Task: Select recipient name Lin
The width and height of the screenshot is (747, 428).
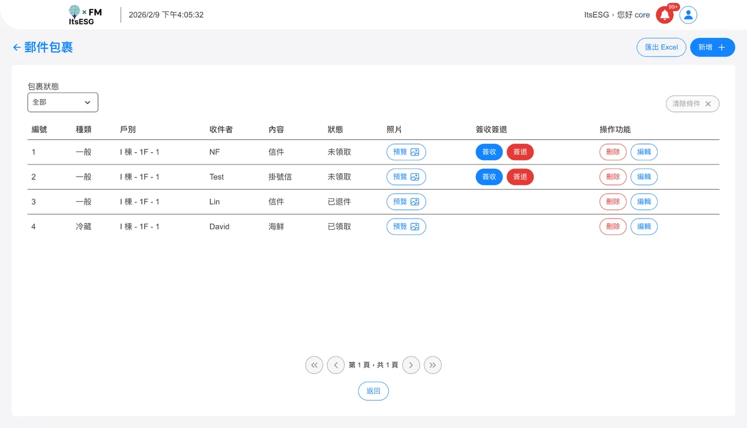Action: (215, 202)
